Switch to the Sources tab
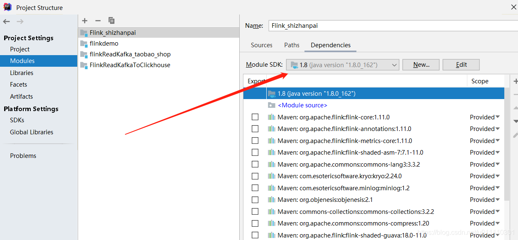 click(261, 45)
